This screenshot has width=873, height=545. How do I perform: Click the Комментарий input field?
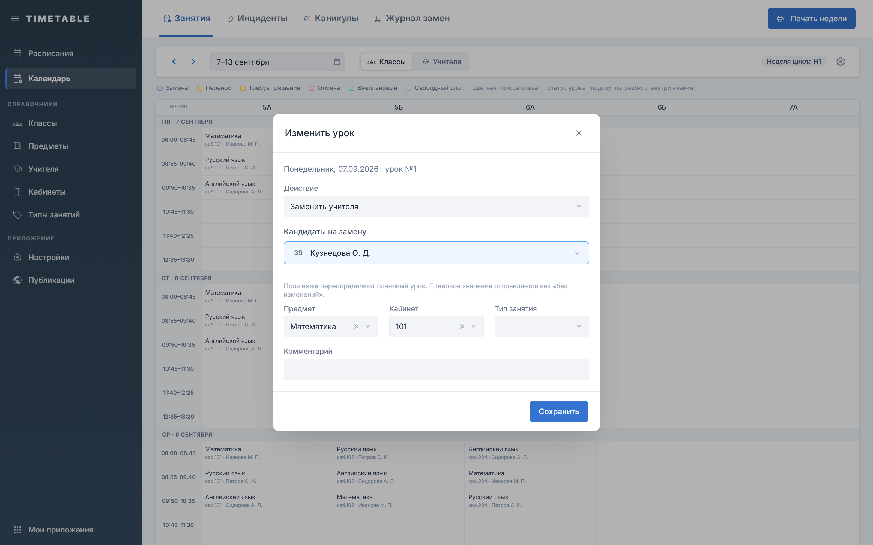436,370
